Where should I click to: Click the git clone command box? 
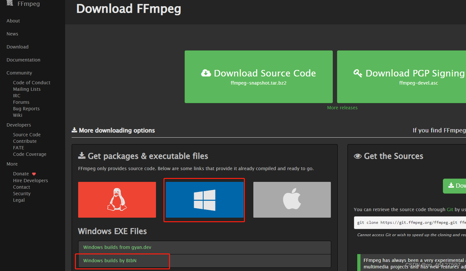(410, 223)
